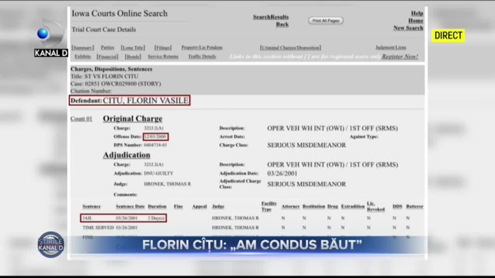Switch to the Financial tab
Screen dimensions: 495x278
(x=107, y=56)
